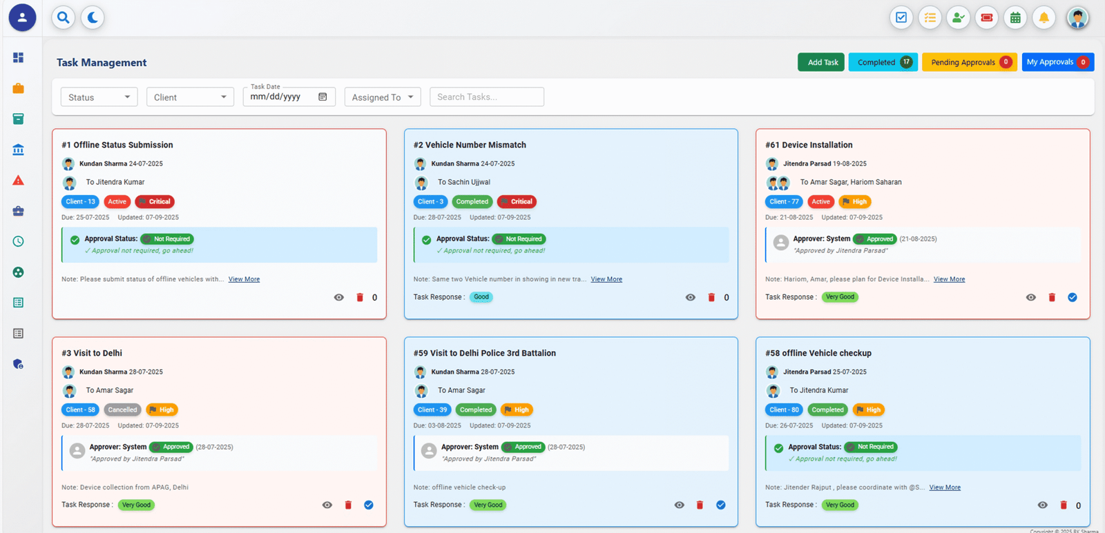The image size is (1105, 533).
Task: Open dark blue medical briefcase sidebar icon
Action: click(x=19, y=211)
